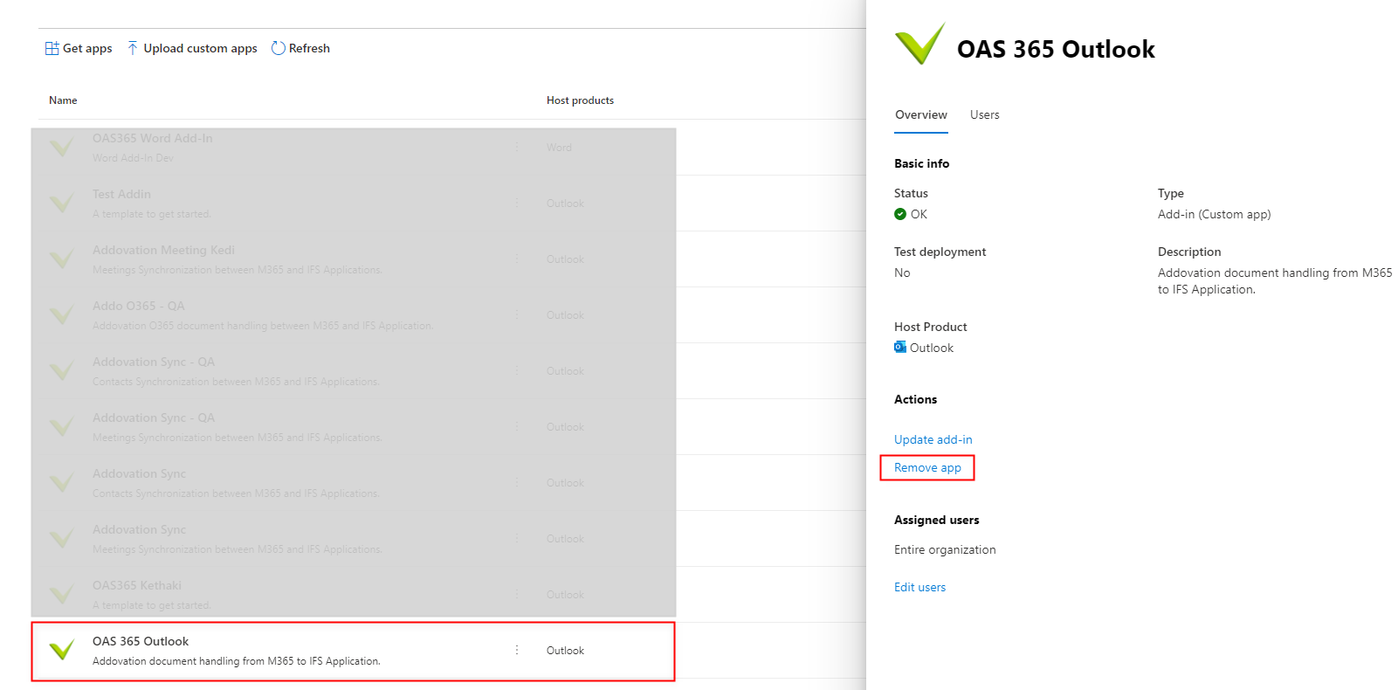
Task: Click the Outlook cell in OAS 365 Outlook row
Action: [x=565, y=651]
